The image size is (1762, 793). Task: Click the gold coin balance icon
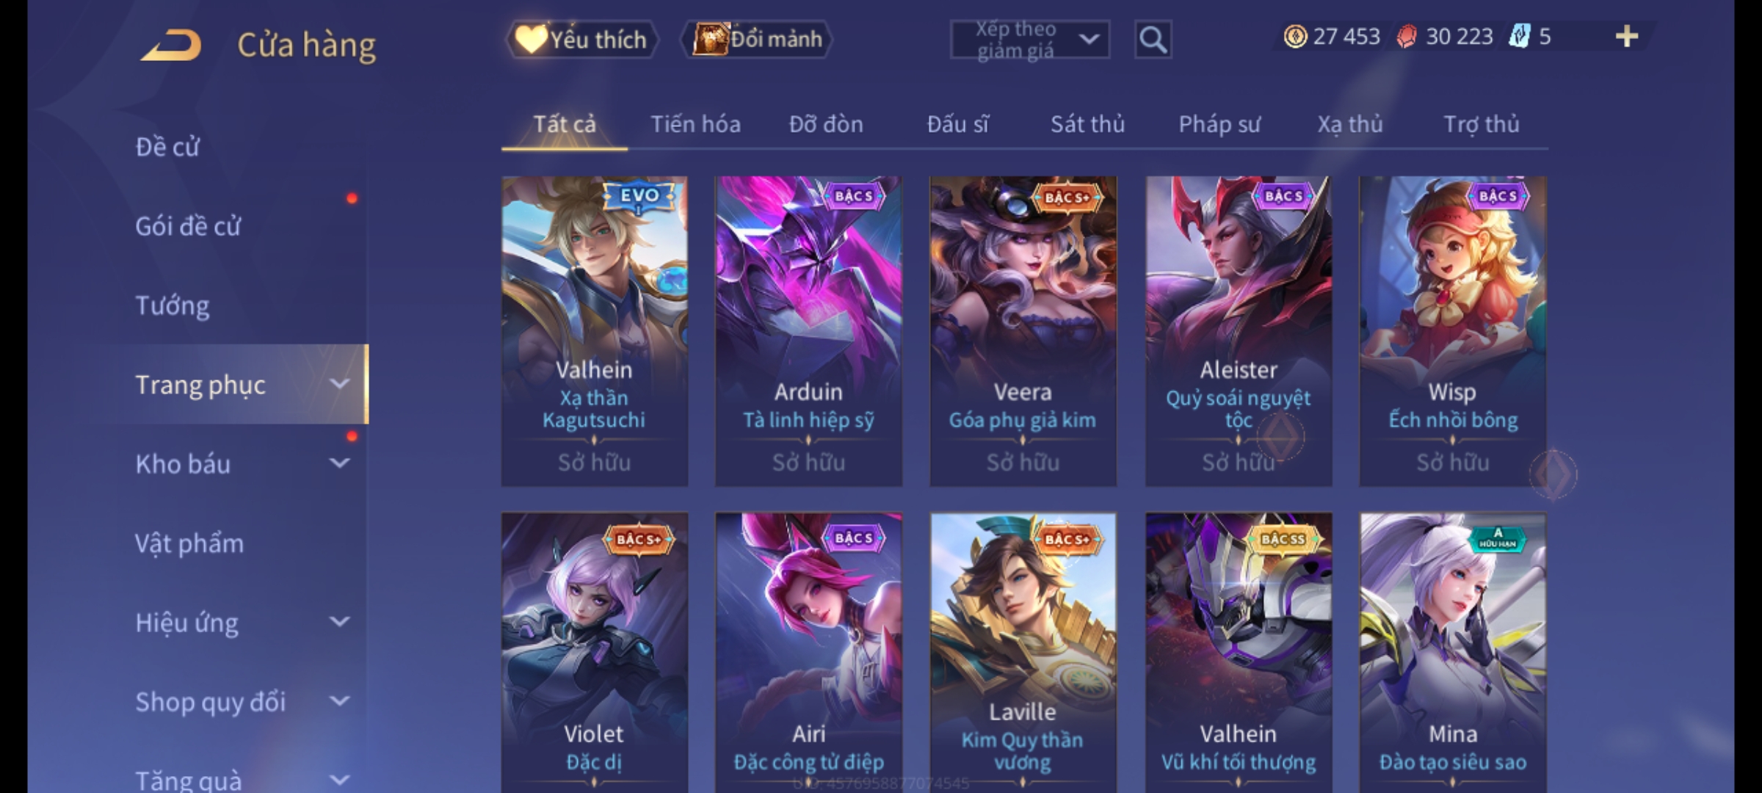pos(1295,37)
